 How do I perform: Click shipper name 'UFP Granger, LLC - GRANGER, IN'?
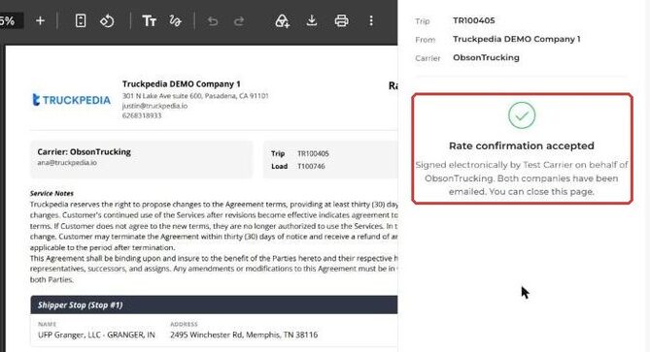[96, 335]
